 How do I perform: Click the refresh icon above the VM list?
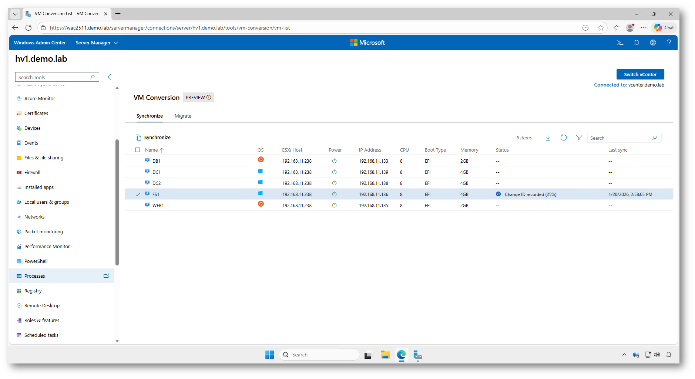tap(563, 138)
